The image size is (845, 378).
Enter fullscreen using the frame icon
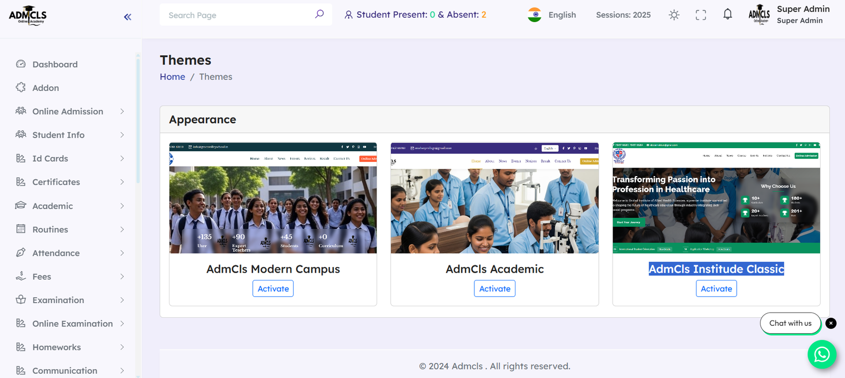[701, 15]
